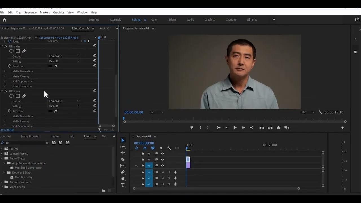This screenshot has width=361, height=203.
Task: Open first Ultra Key Setting Default dropdown
Action: tap(64, 61)
